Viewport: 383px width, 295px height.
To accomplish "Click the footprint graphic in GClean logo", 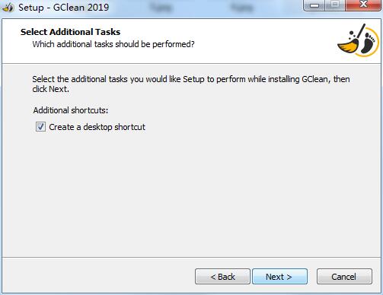I will click(369, 43).
